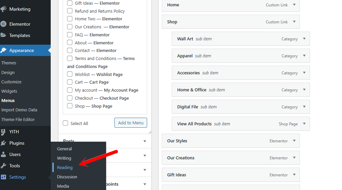Expand the Gift Ideas menu item
Image resolution: width=342 pixels, height=190 pixels.
[294, 175]
